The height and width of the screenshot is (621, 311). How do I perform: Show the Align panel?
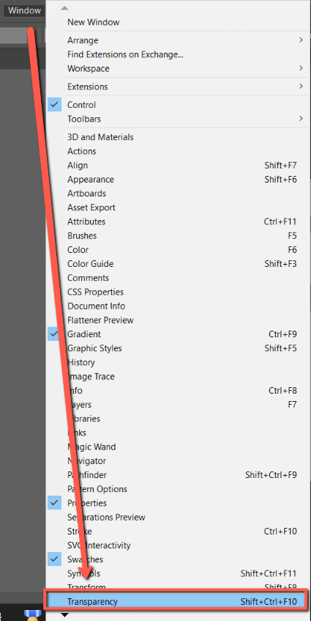click(x=78, y=166)
